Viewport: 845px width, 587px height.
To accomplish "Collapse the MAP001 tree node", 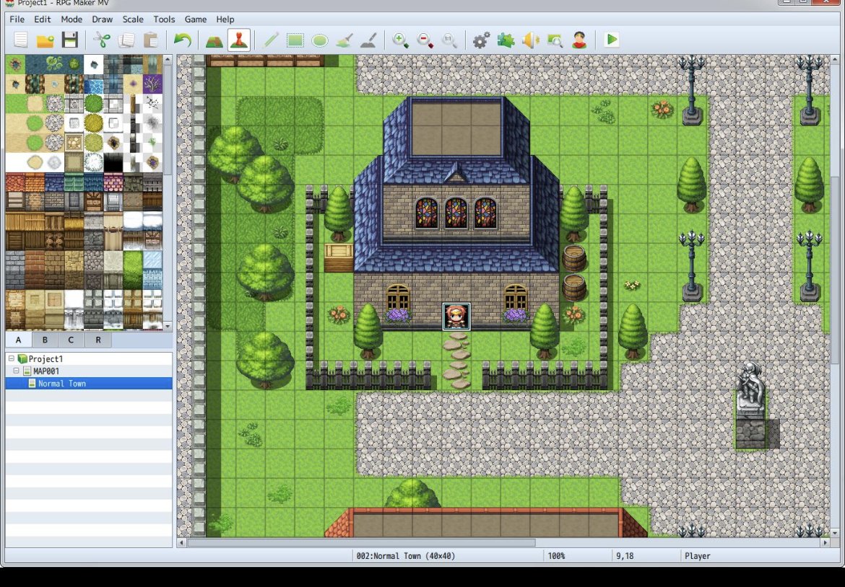I will coord(16,371).
